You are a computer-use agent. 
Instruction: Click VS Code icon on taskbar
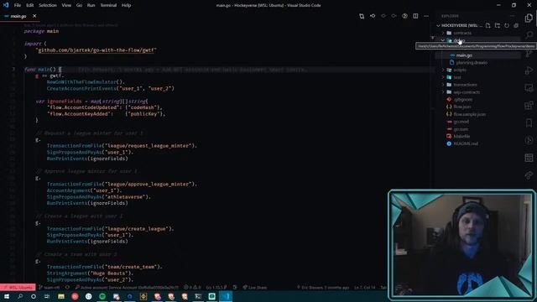point(226,296)
